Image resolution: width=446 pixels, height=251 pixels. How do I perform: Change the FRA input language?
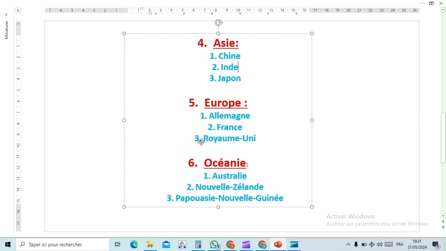(400, 245)
